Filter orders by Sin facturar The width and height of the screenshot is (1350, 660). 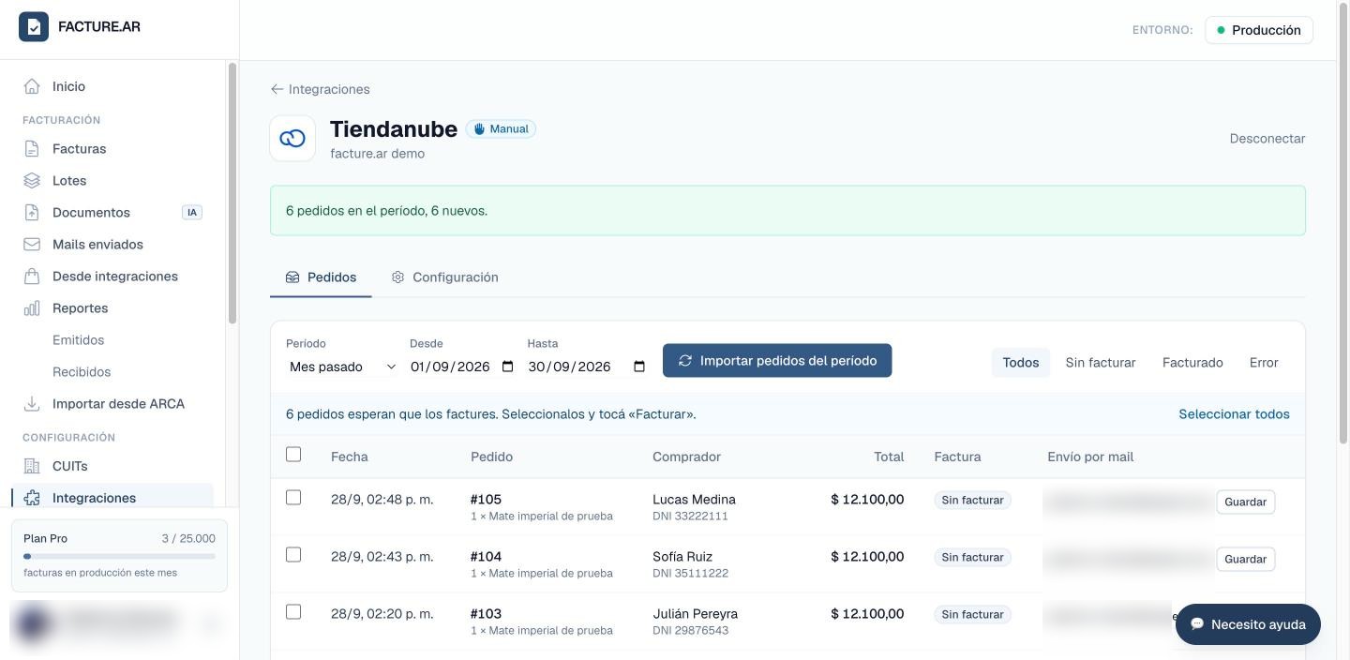tap(1101, 363)
